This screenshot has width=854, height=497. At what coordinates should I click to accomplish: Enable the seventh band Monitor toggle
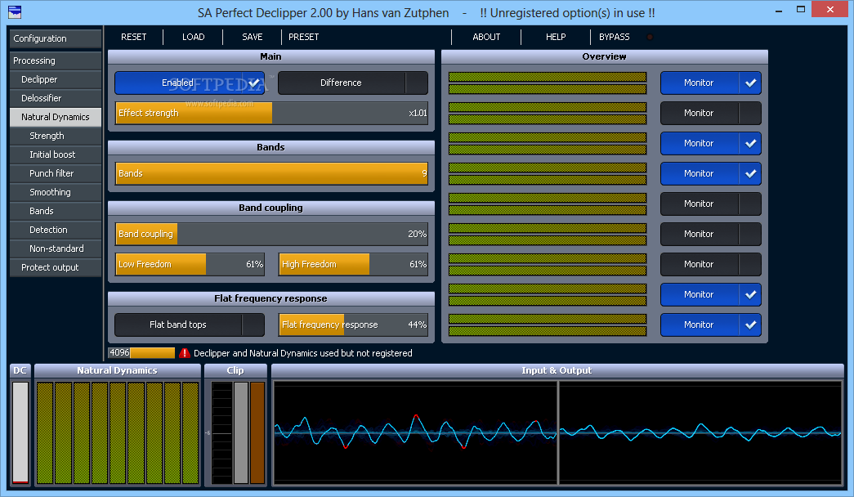711,264
